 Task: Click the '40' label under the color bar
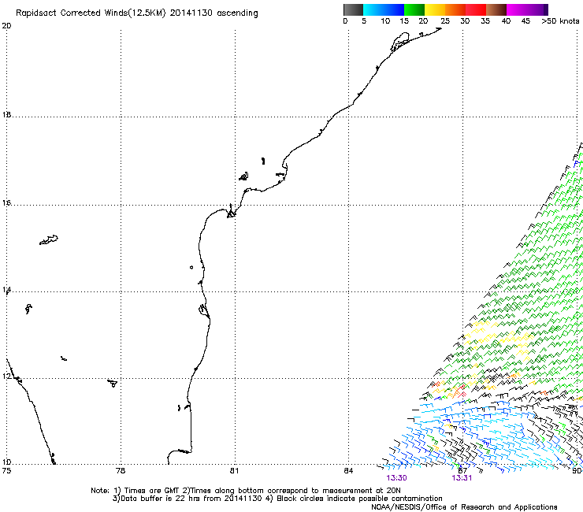(x=506, y=21)
